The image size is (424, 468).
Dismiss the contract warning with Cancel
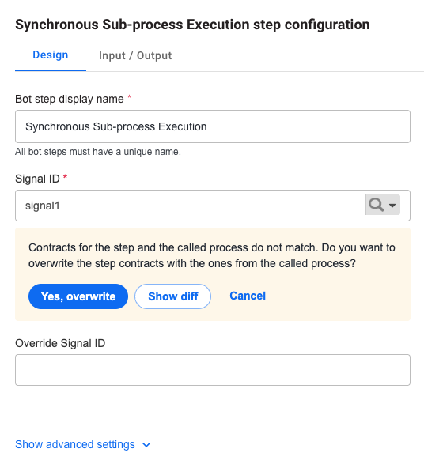pos(248,296)
